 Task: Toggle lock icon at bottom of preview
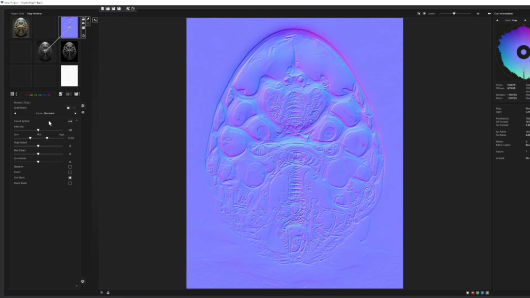click(108, 293)
